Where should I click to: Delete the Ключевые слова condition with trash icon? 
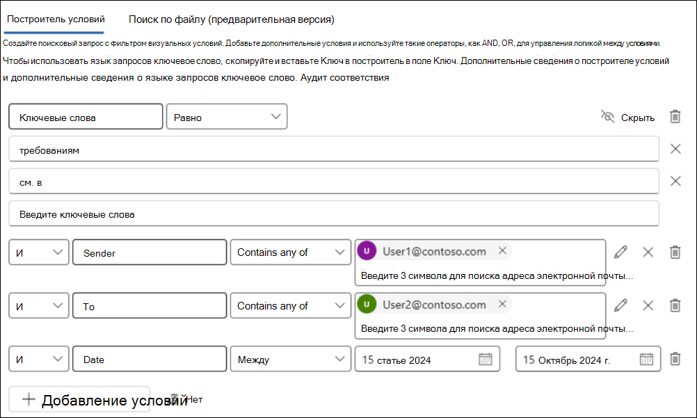tap(675, 117)
